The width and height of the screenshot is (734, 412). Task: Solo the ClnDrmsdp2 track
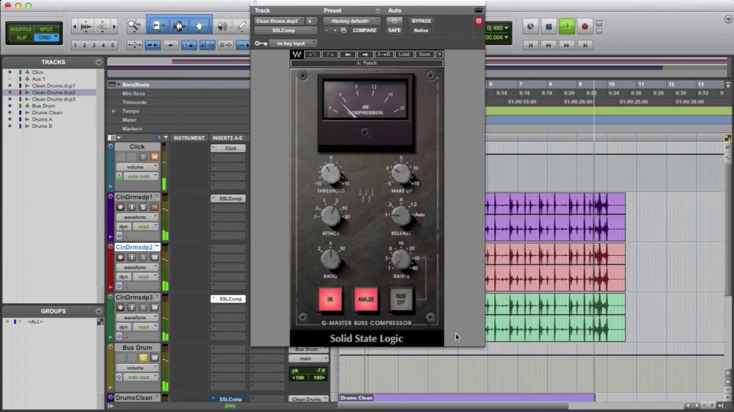pos(143,257)
